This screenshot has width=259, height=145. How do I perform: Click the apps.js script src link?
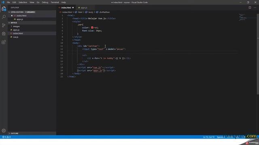pos(98,70)
